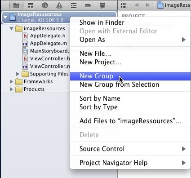Click the AppDelegate.m source file icon
The width and height of the screenshot is (191, 178).
point(25,43)
